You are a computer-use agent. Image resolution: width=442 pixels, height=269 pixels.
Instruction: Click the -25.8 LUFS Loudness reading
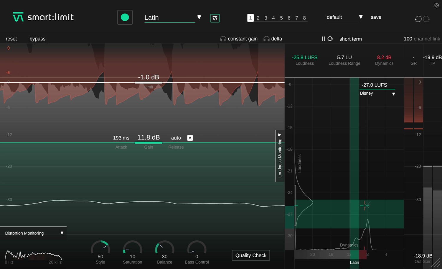pyautogui.click(x=305, y=58)
